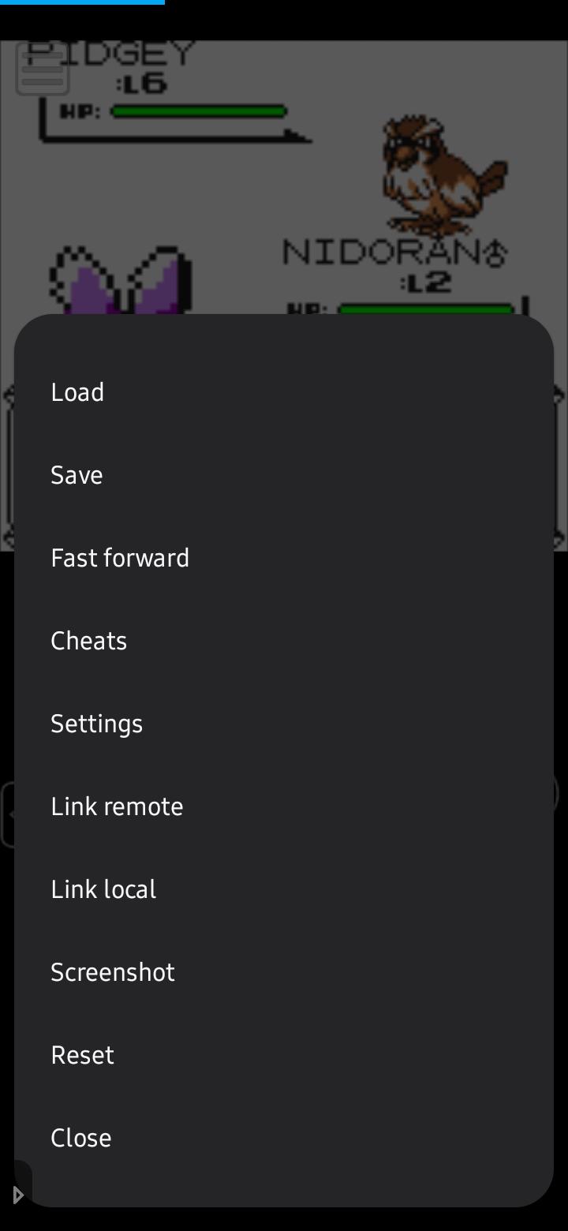Viewport: 568px width, 1231px height.
Task: Reset the game via the menu
Action: pyautogui.click(x=82, y=1055)
